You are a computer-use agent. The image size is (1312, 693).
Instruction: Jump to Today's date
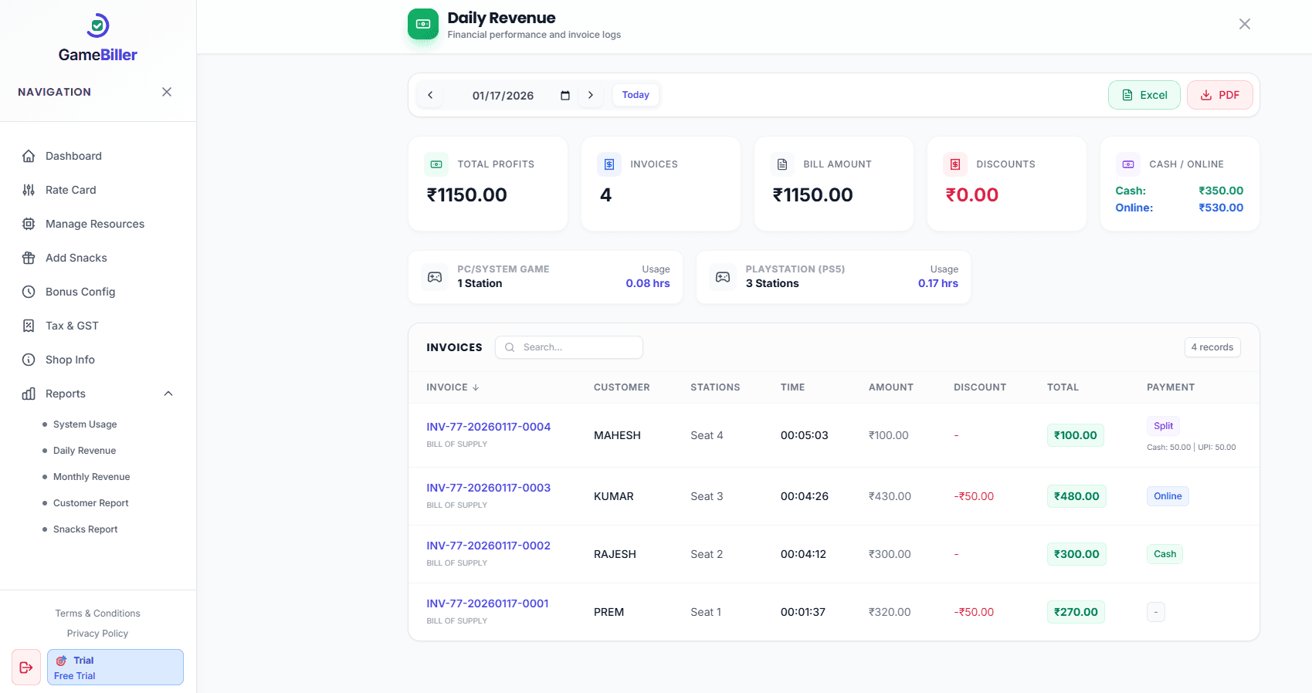[x=636, y=95]
